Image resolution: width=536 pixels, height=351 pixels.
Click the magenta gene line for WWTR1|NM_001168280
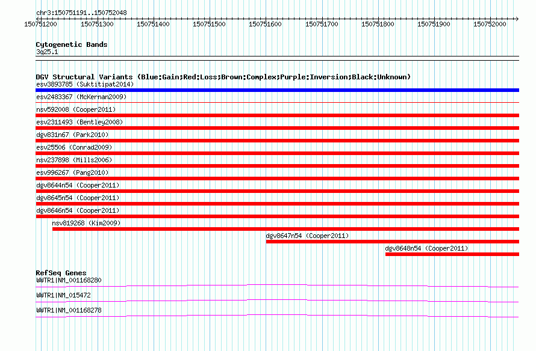click(277, 285)
